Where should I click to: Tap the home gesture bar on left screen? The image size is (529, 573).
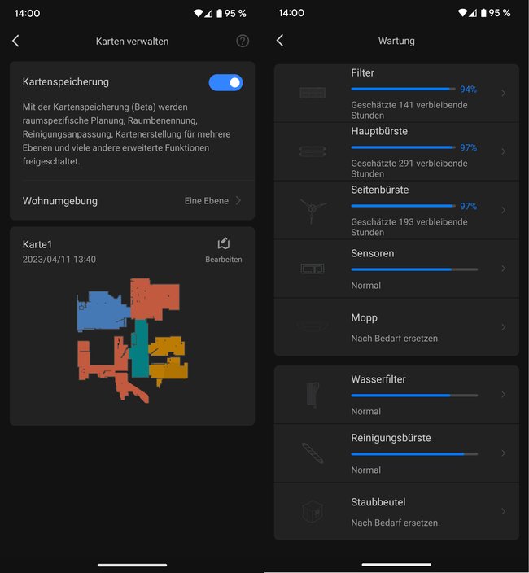point(132,565)
